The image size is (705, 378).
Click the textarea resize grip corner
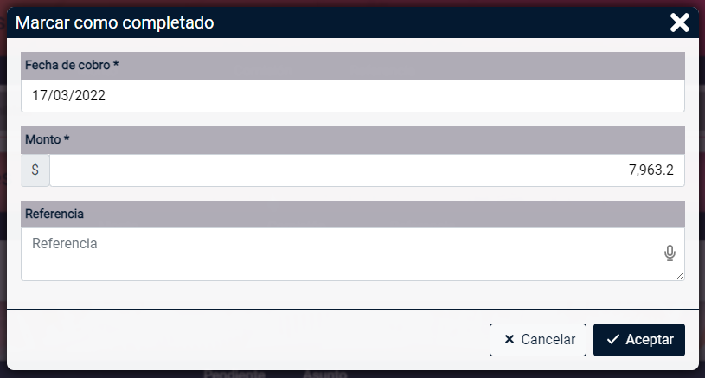click(680, 276)
